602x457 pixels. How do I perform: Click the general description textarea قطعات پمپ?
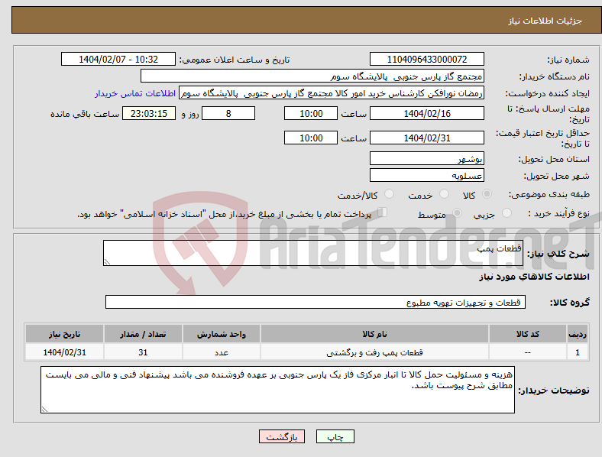tap(313, 253)
